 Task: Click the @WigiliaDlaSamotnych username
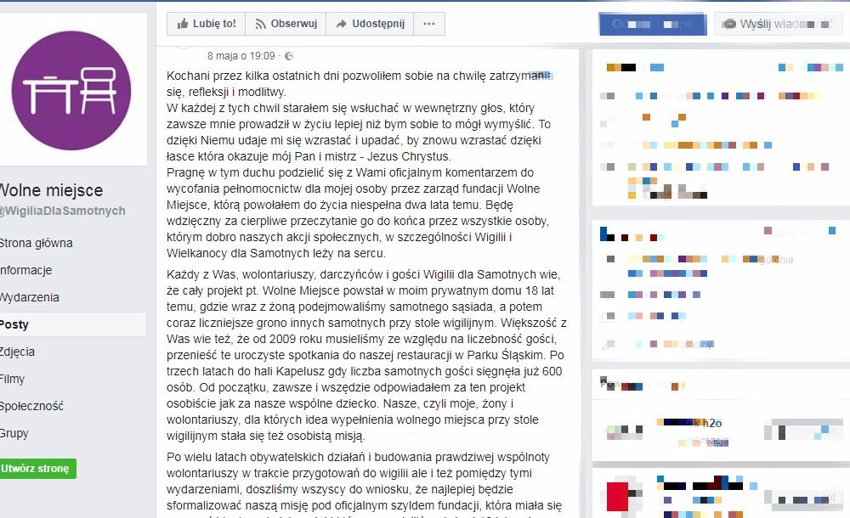click(x=62, y=211)
